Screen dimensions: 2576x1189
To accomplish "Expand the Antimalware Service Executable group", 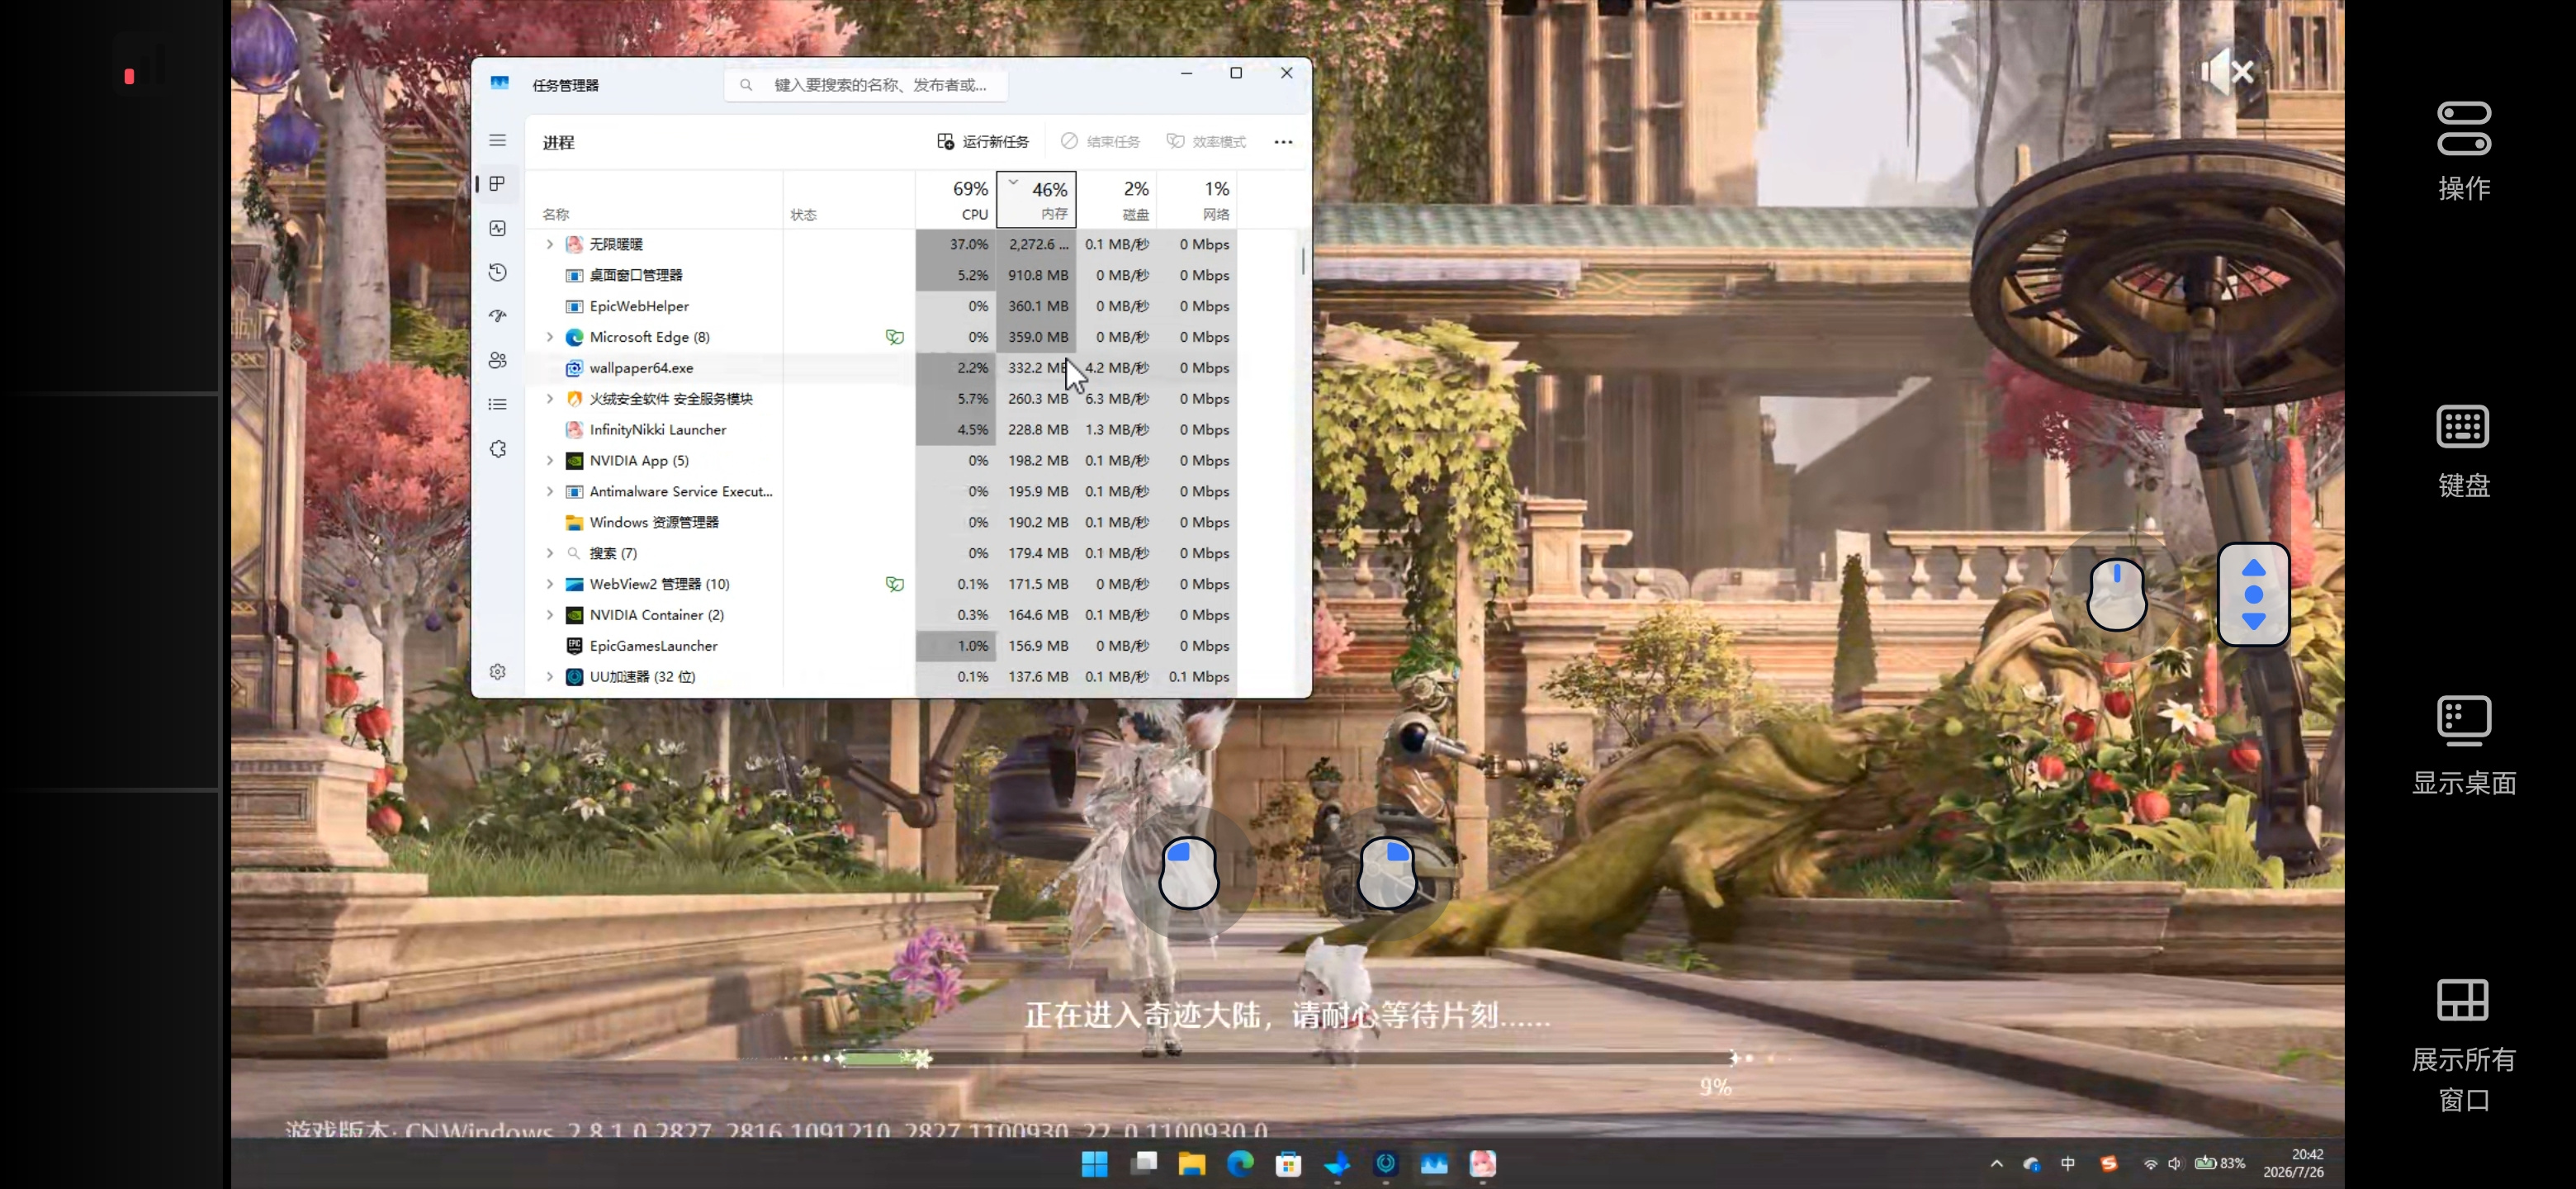I will 549,492.
